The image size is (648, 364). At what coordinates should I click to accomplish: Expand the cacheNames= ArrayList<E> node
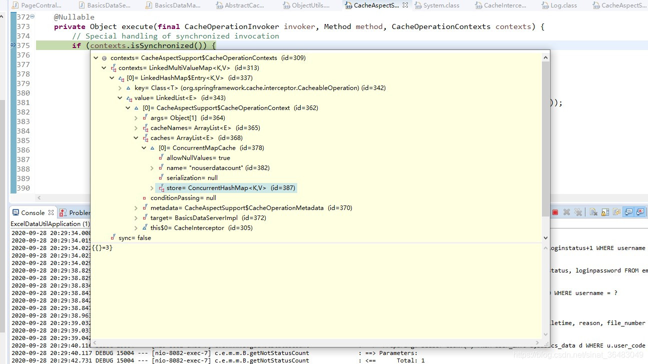pos(136,128)
